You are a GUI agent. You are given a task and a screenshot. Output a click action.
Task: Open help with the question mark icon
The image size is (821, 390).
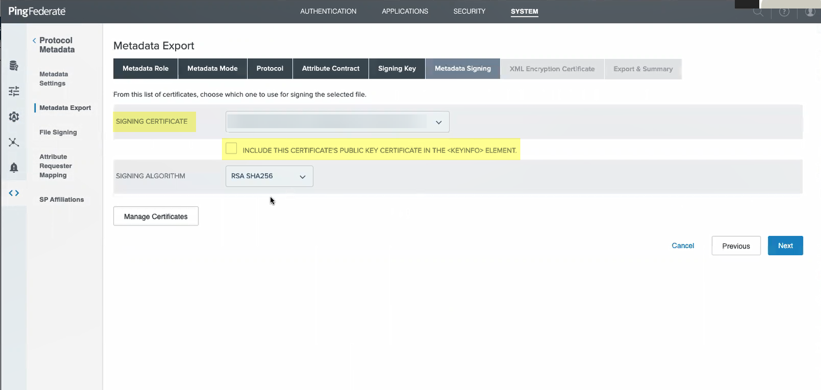784,12
